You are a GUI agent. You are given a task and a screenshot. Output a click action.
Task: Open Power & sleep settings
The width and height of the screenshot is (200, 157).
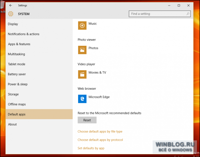tap(39, 84)
